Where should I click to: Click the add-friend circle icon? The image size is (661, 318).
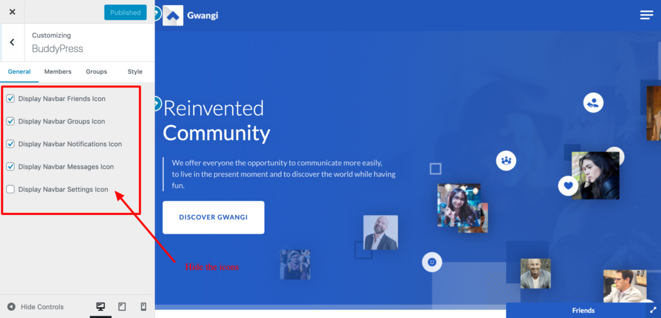(593, 102)
